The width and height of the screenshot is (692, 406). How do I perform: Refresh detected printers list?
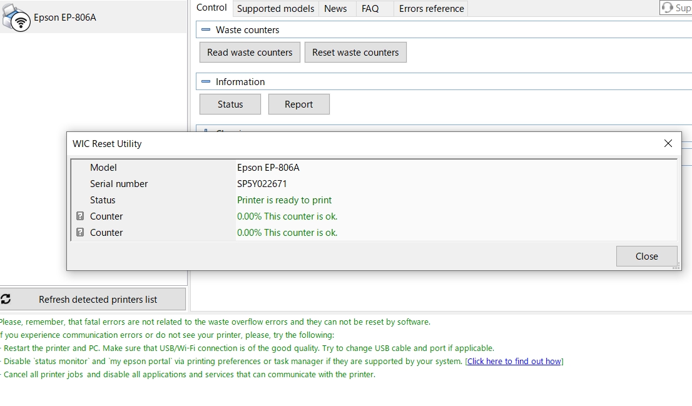click(x=93, y=299)
